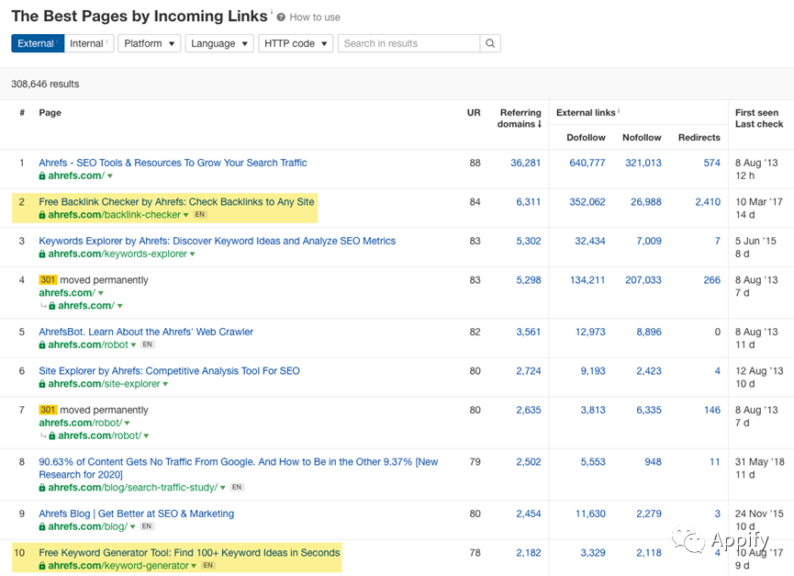Click lock icon beside ahrefs.com/site-explorer
Viewport: 794px width, 576px height.
pyautogui.click(x=42, y=384)
